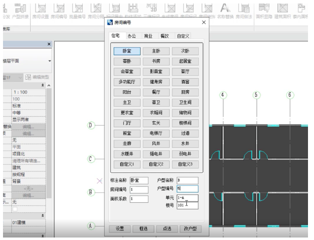
Task: Click the 房间编号 dialog title icon
Action: (x=110, y=23)
